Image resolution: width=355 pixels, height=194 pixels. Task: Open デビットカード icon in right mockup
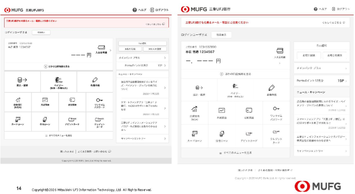[249, 134]
